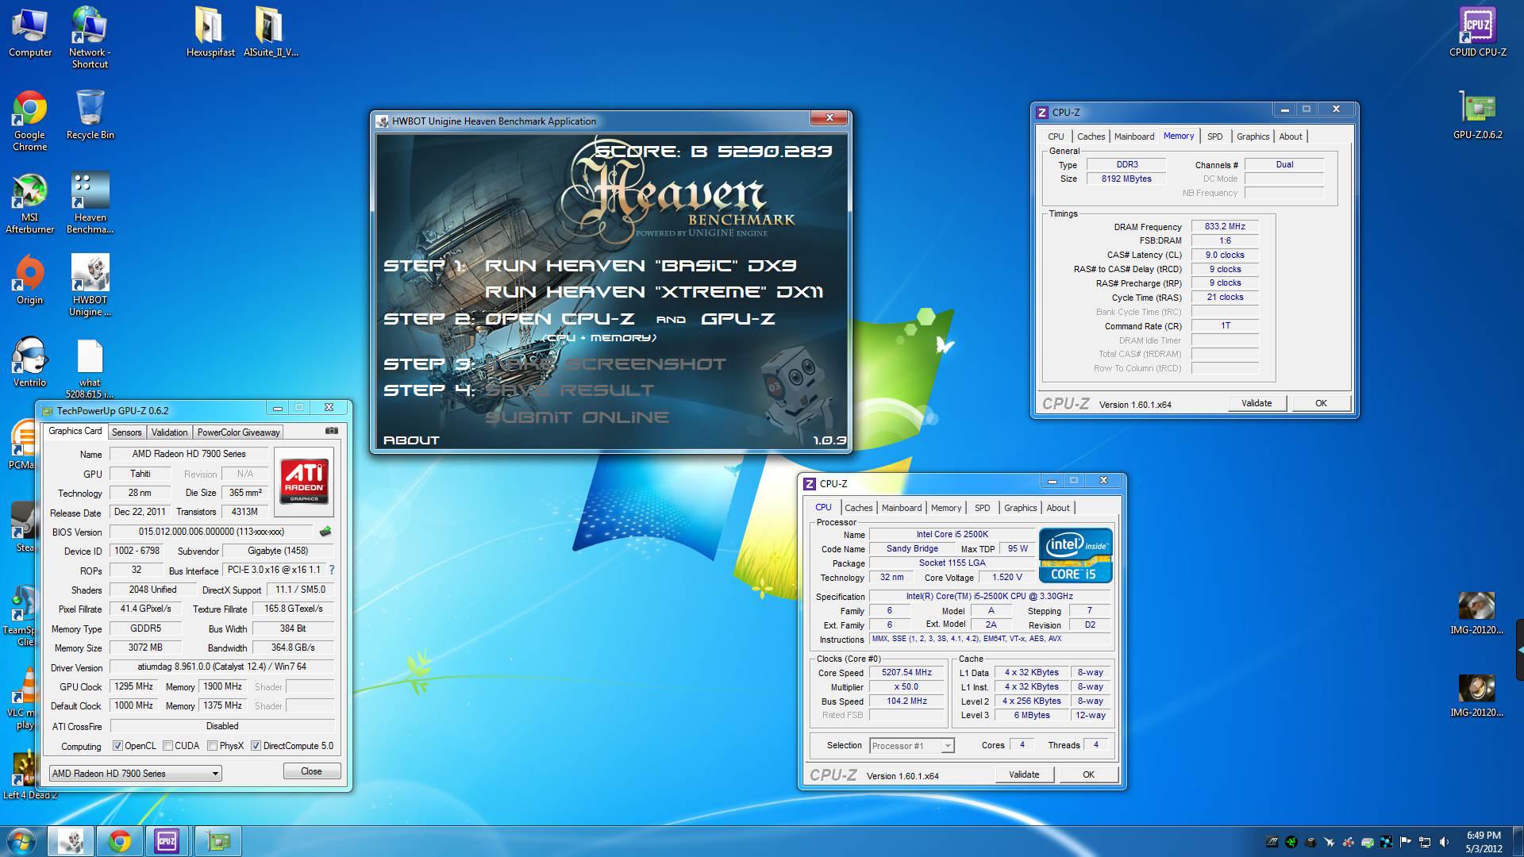1524x857 pixels.
Task: Select the HWBOT Unigine desktop shortcut
Action: click(x=90, y=285)
